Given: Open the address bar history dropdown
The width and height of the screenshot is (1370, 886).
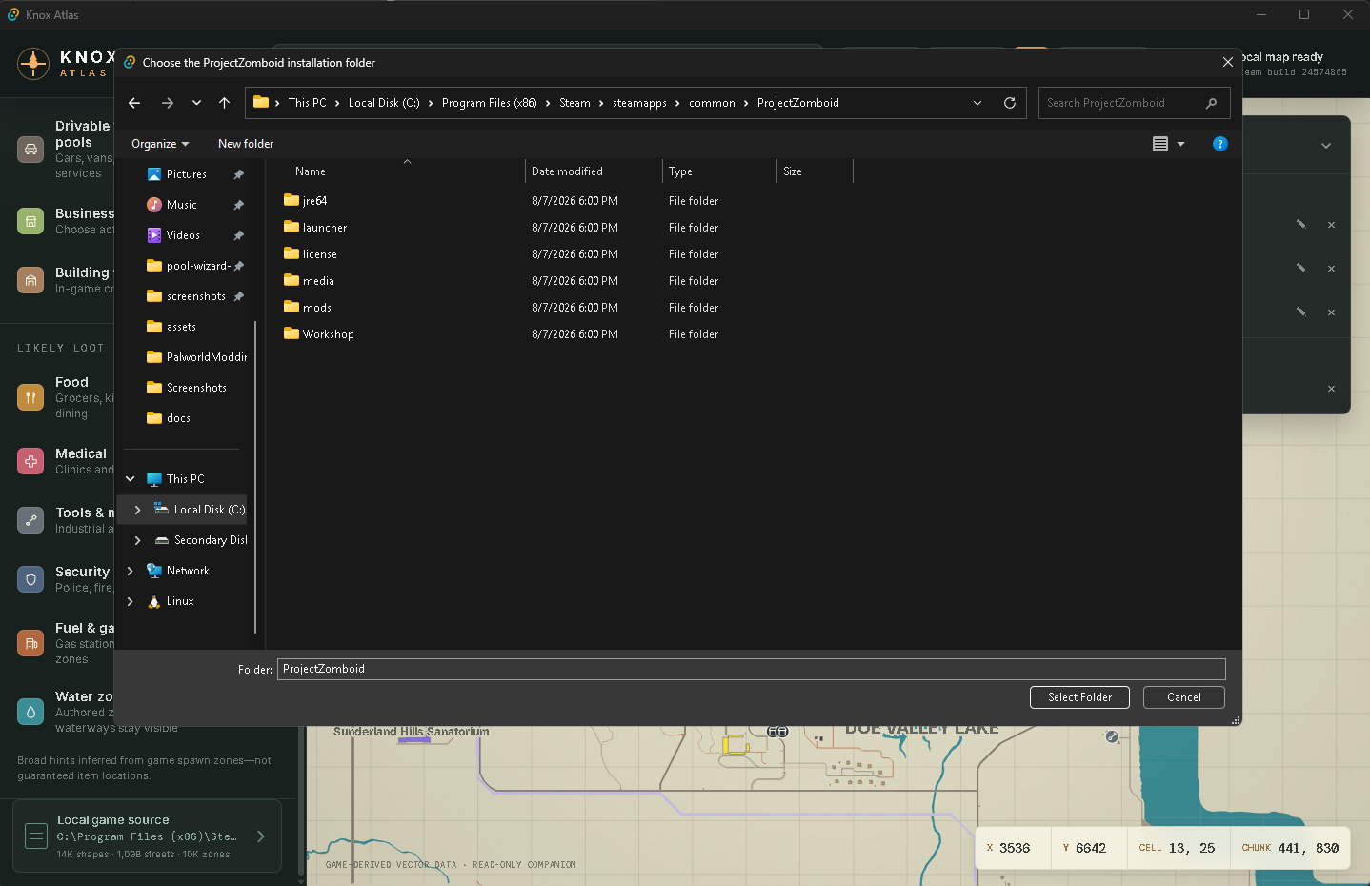Looking at the screenshot, I should [977, 103].
